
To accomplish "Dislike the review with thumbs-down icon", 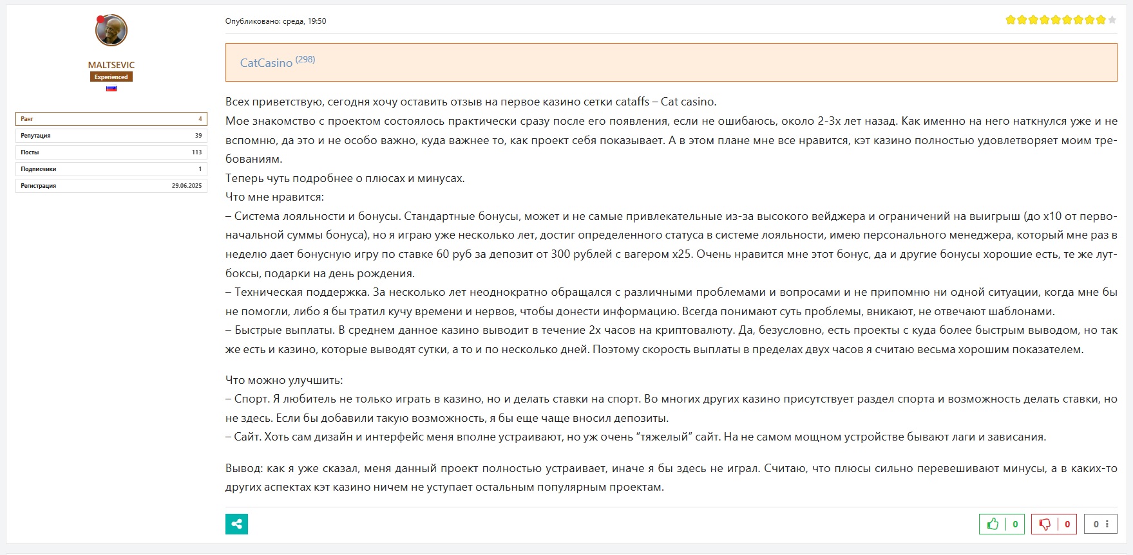I will pyautogui.click(x=1045, y=524).
